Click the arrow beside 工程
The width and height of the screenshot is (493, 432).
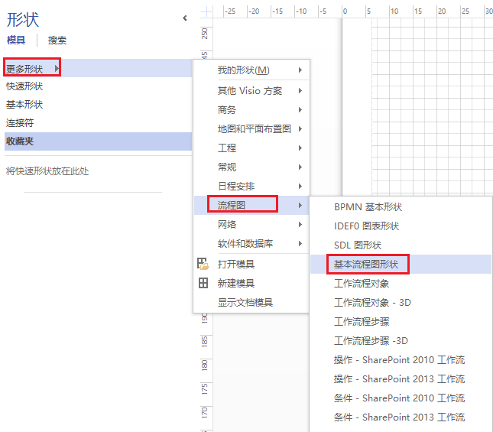point(300,148)
